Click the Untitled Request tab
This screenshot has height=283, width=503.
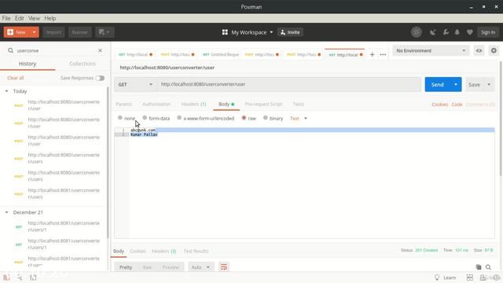(x=221, y=54)
